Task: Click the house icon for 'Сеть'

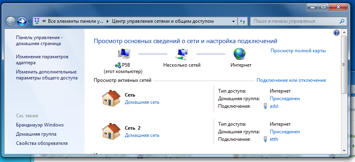Action: 111,98
